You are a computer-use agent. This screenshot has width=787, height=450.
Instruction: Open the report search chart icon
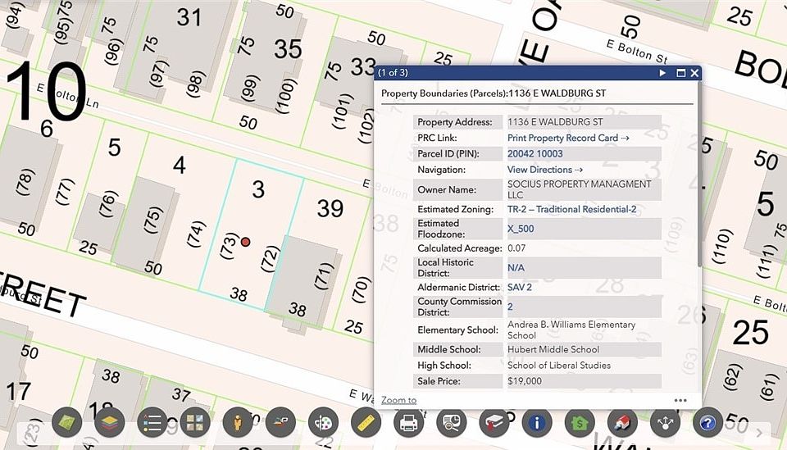[x=452, y=422]
